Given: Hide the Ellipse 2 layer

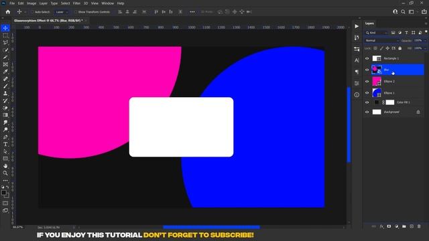Looking at the screenshot, I should click(x=367, y=82).
